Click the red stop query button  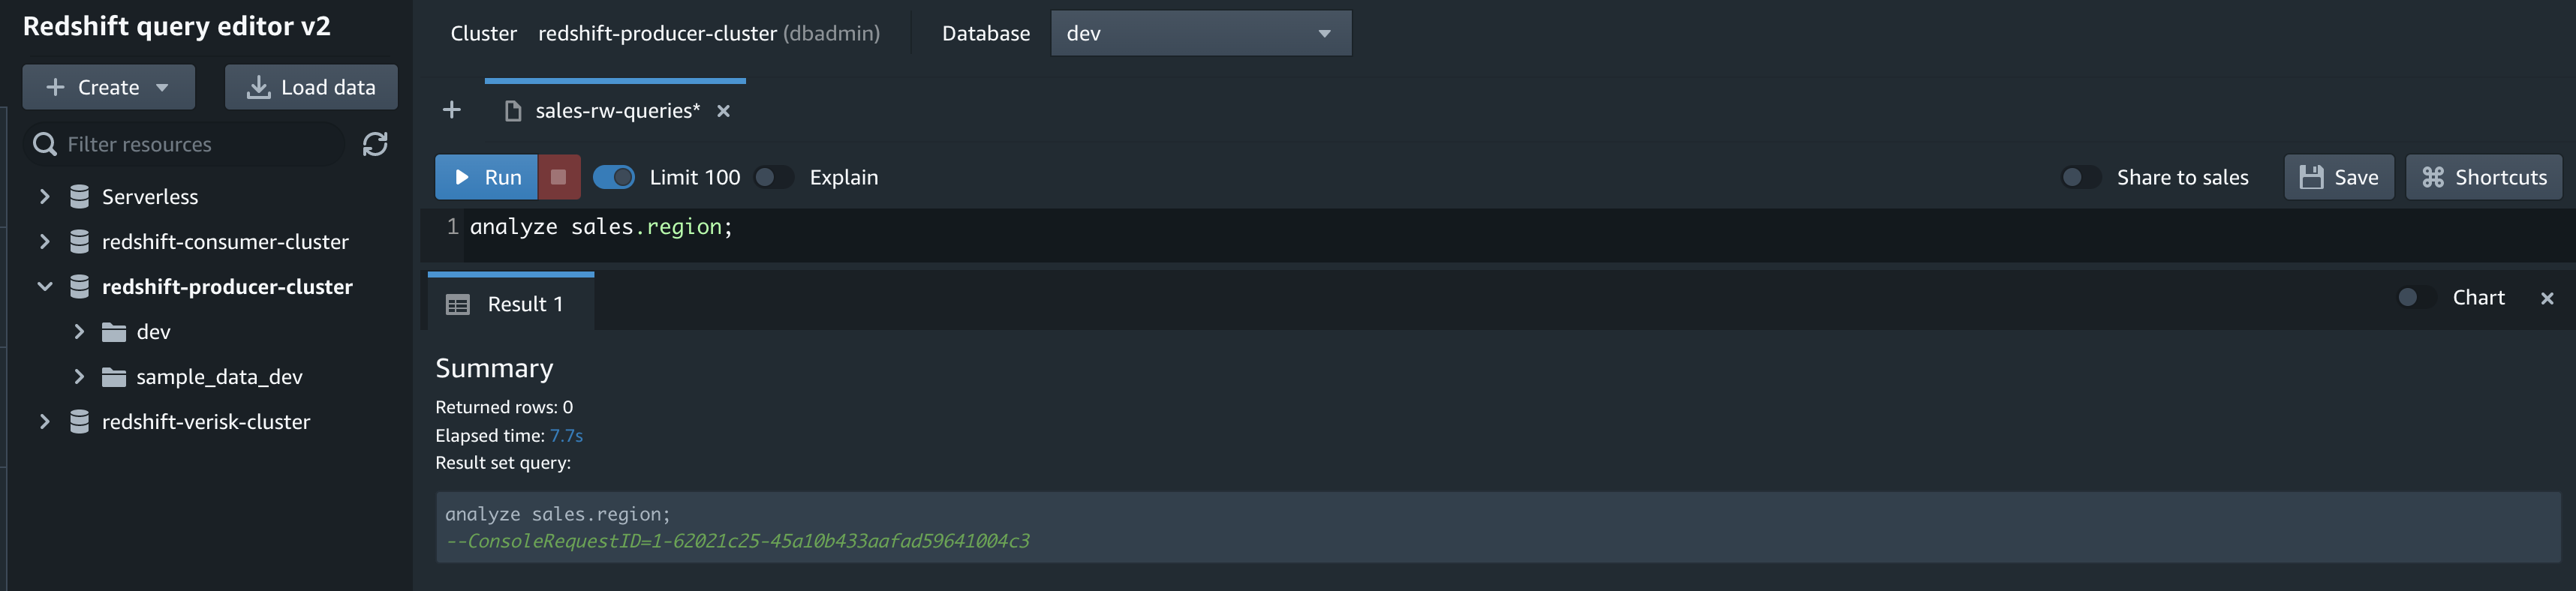[x=559, y=177]
